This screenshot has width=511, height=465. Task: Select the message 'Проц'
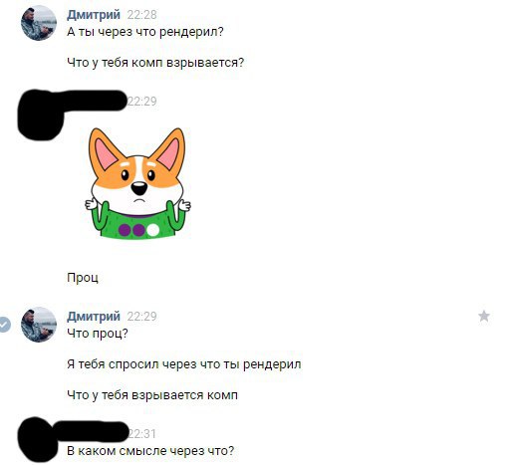point(83,278)
